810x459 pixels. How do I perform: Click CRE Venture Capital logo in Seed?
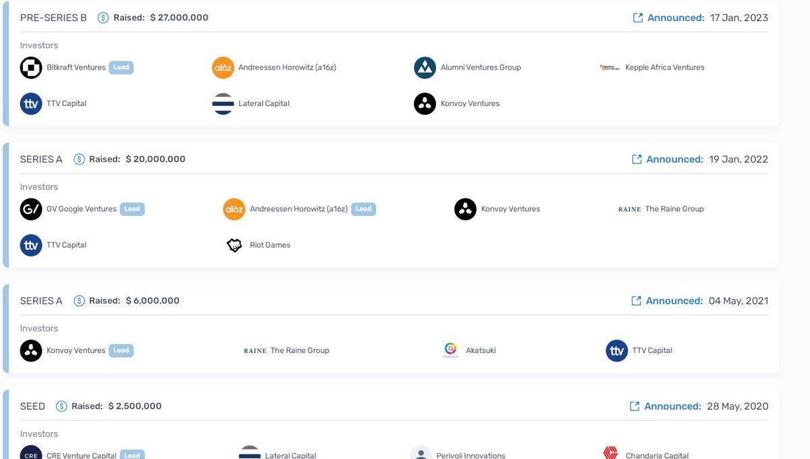(x=31, y=453)
